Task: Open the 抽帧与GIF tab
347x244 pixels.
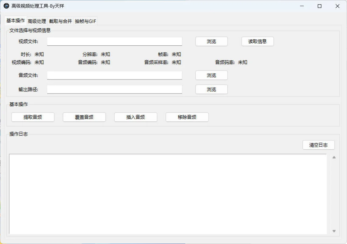Action: 85,21
